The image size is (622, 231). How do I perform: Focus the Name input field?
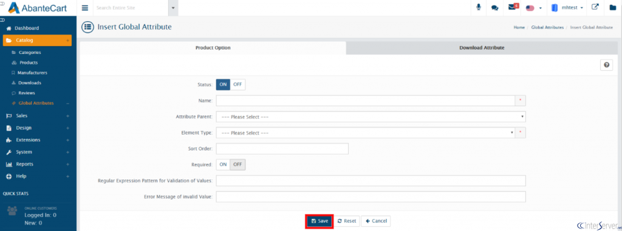(365, 101)
